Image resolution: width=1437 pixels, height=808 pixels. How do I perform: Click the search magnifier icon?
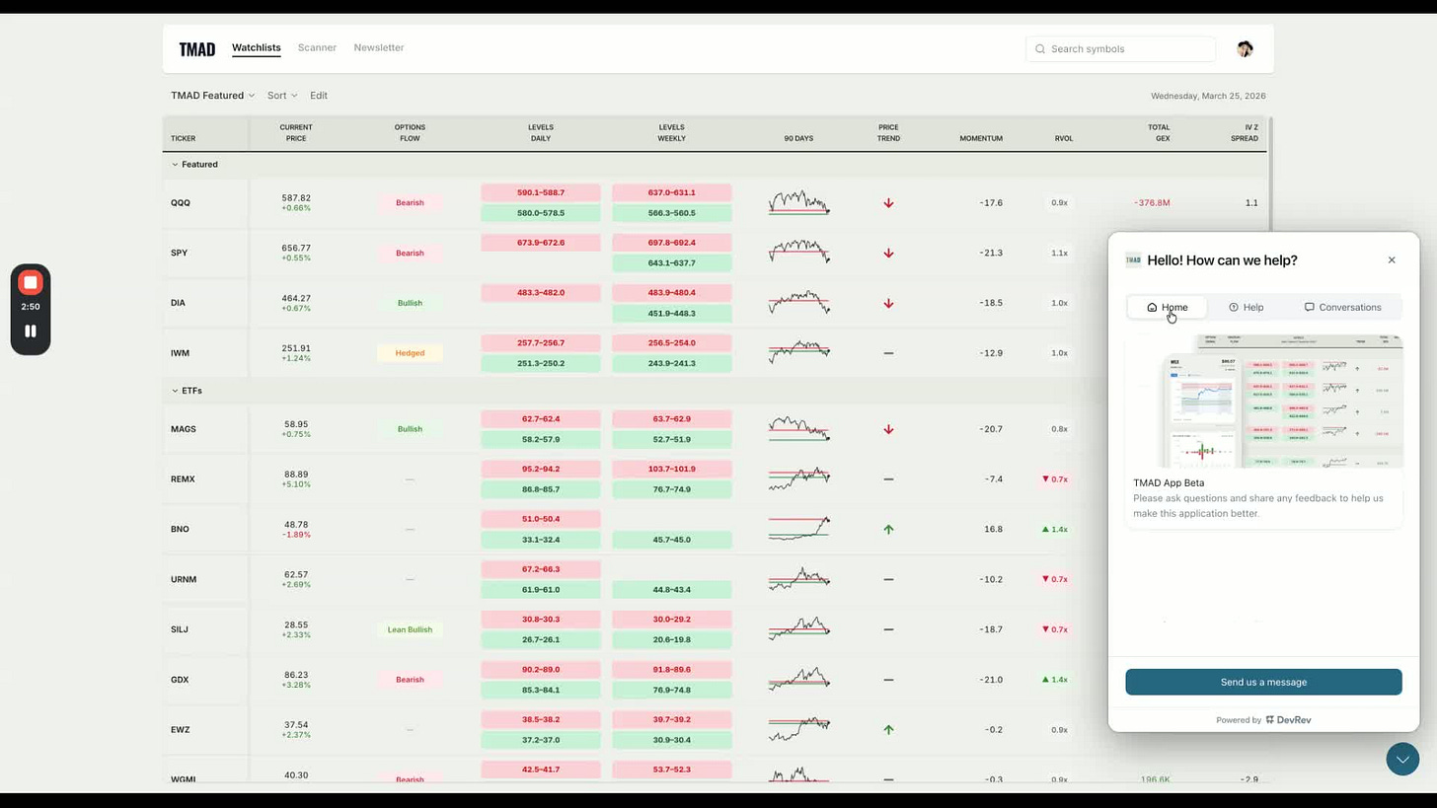tap(1040, 49)
